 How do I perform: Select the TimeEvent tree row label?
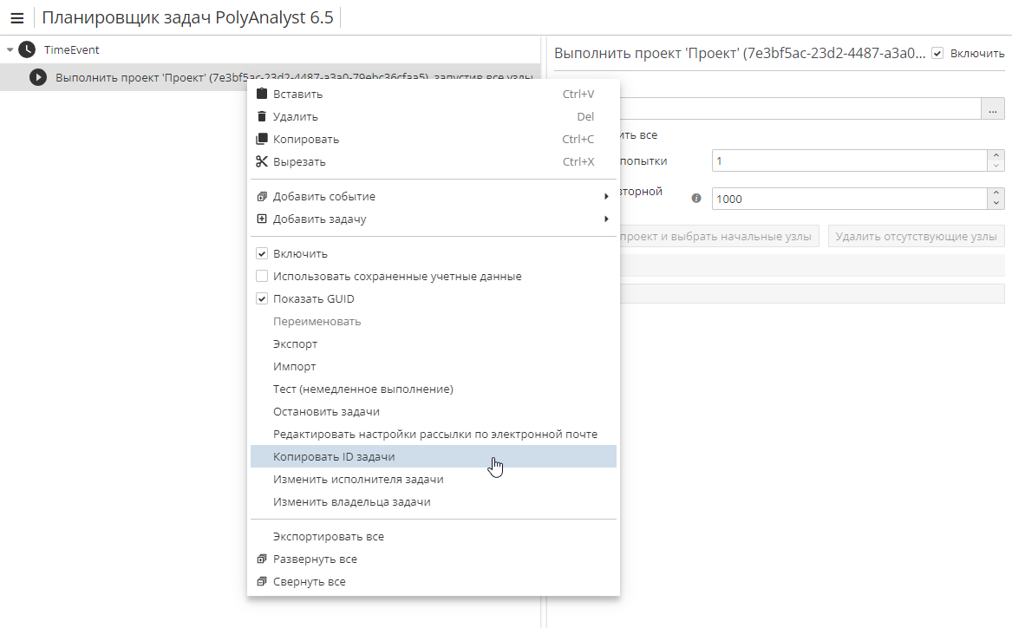click(72, 49)
